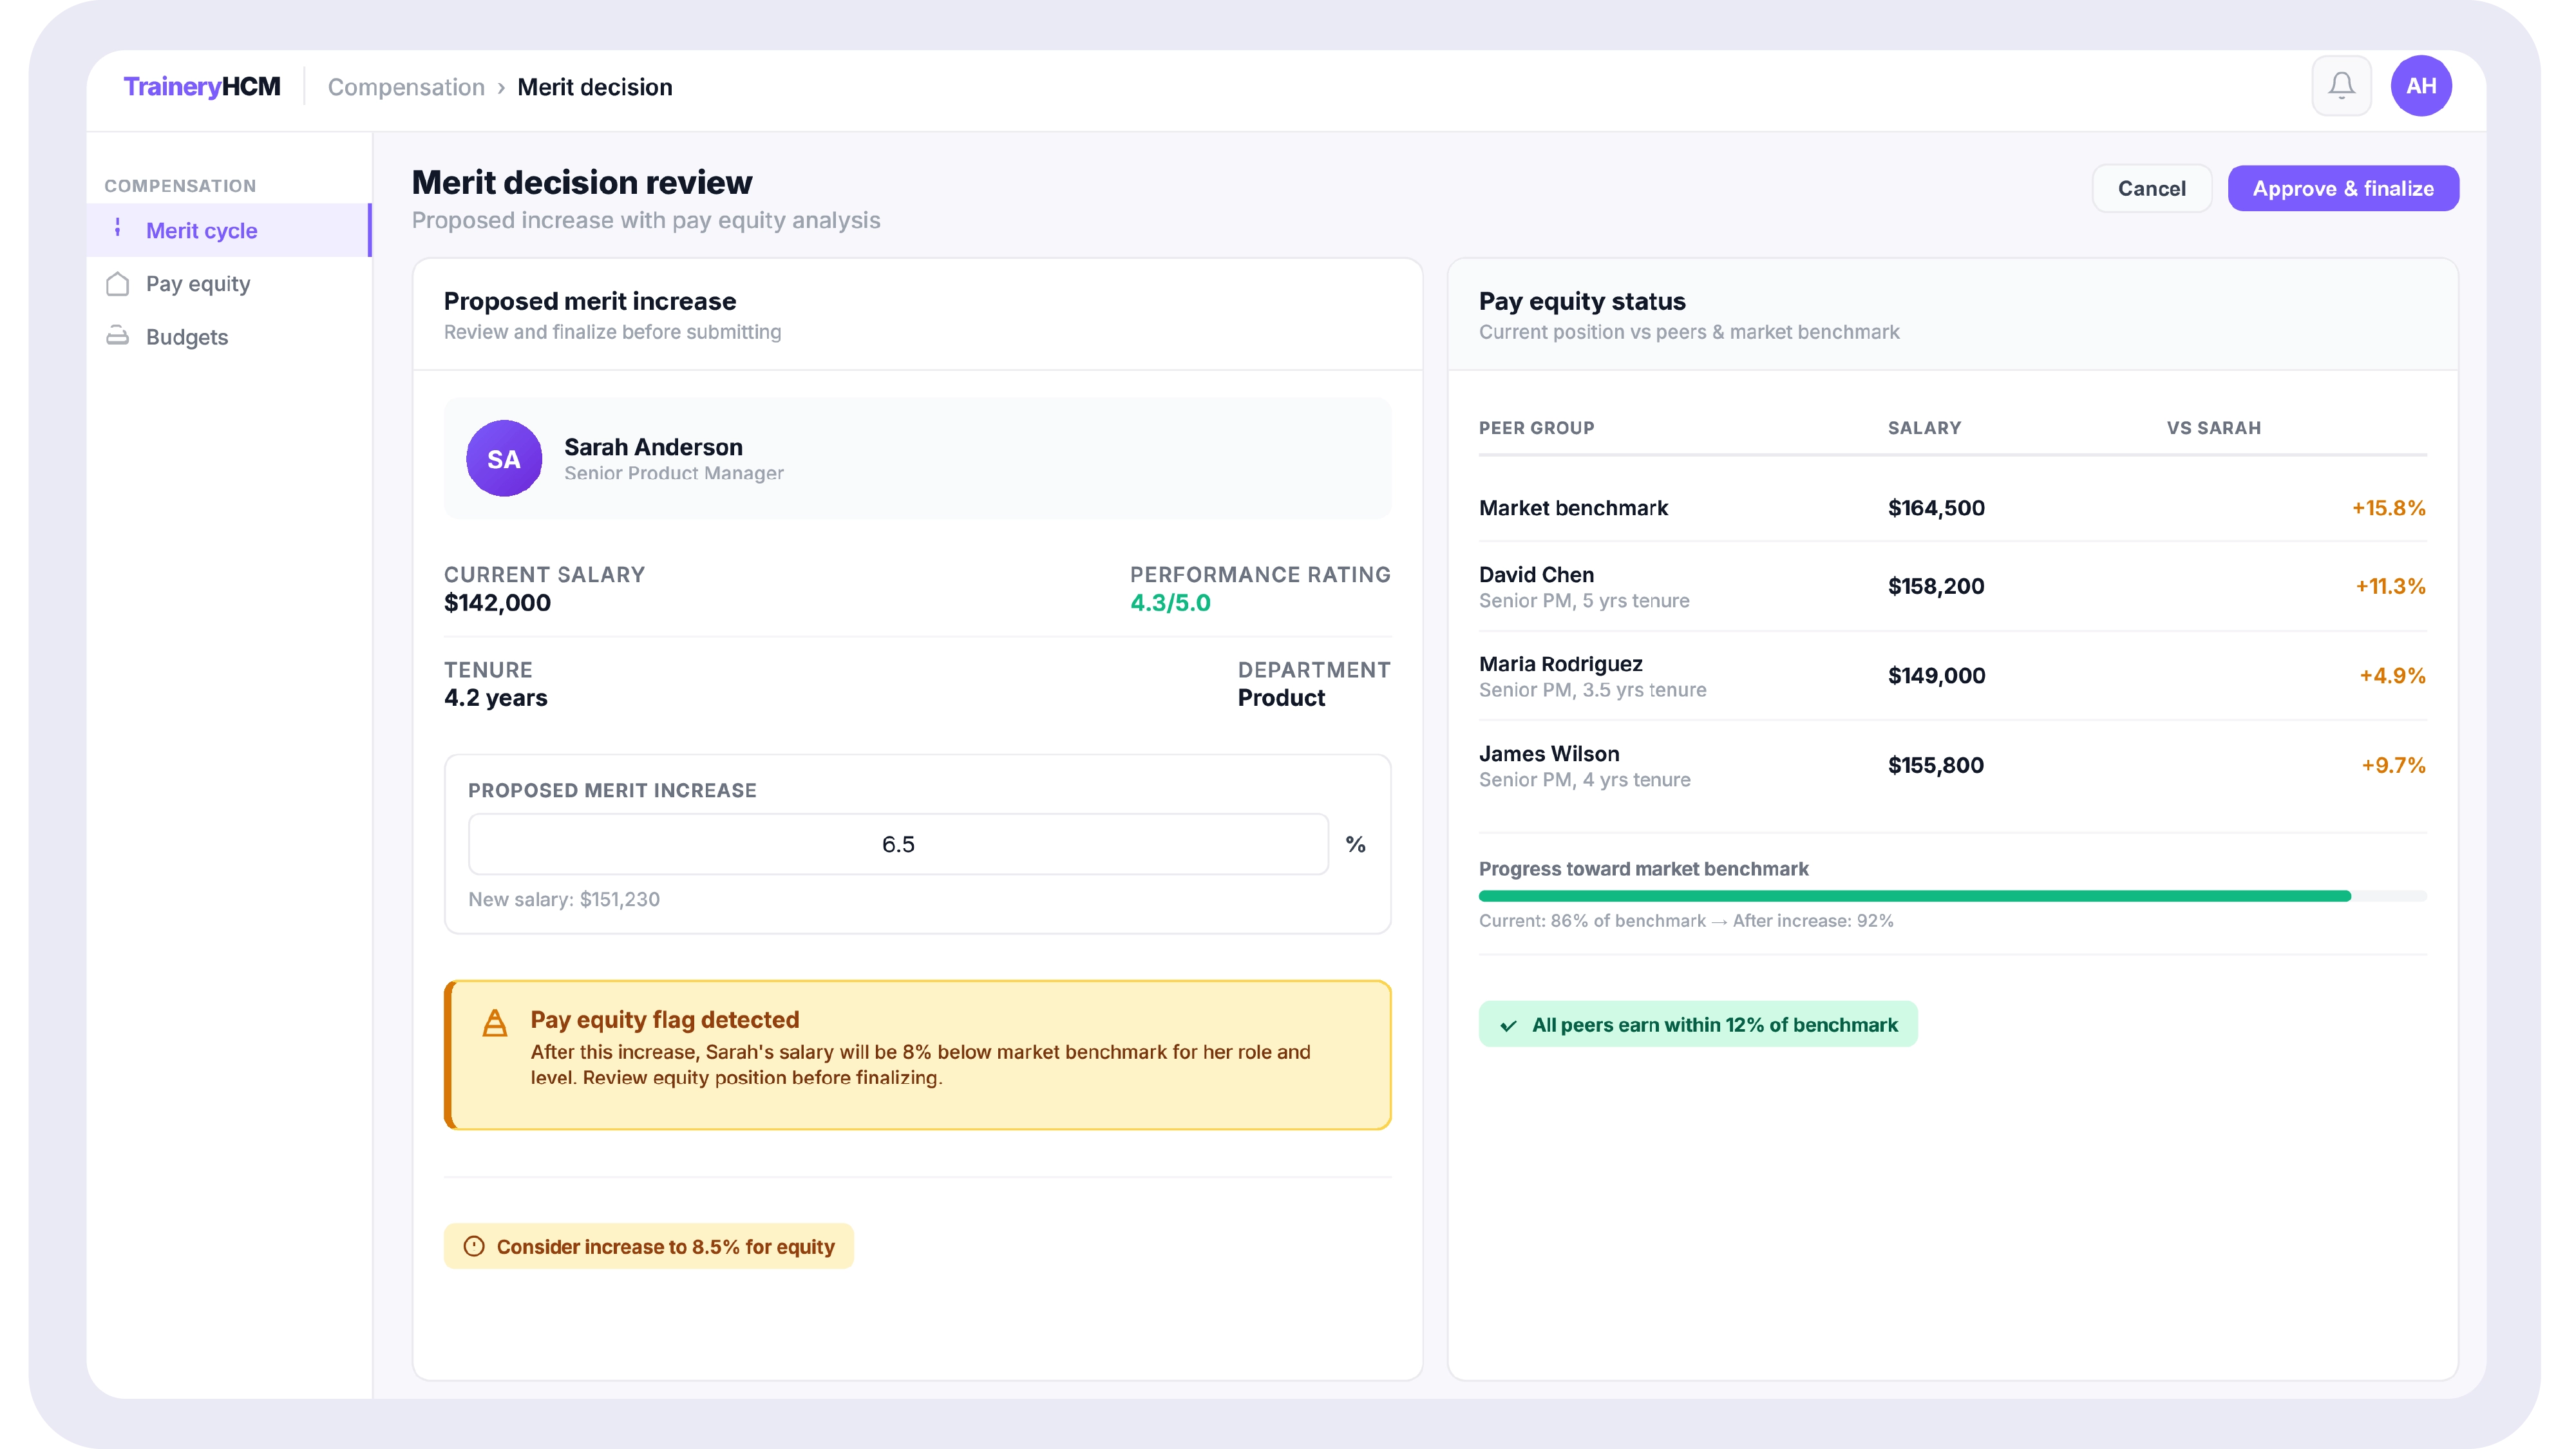
Task: Click the proposed merit increase percentage field
Action: (898, 844)
